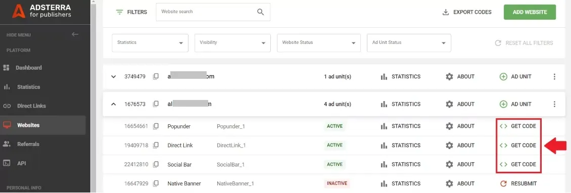Open About for website 3749479
The image size is (571, 193).
pos(460,76)
